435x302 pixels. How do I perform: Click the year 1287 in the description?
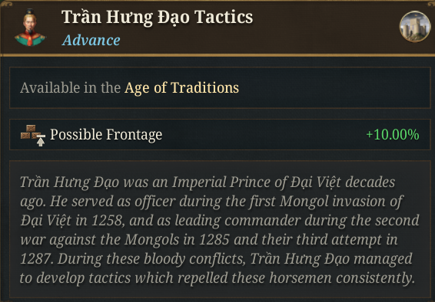(x=37, y=259)
